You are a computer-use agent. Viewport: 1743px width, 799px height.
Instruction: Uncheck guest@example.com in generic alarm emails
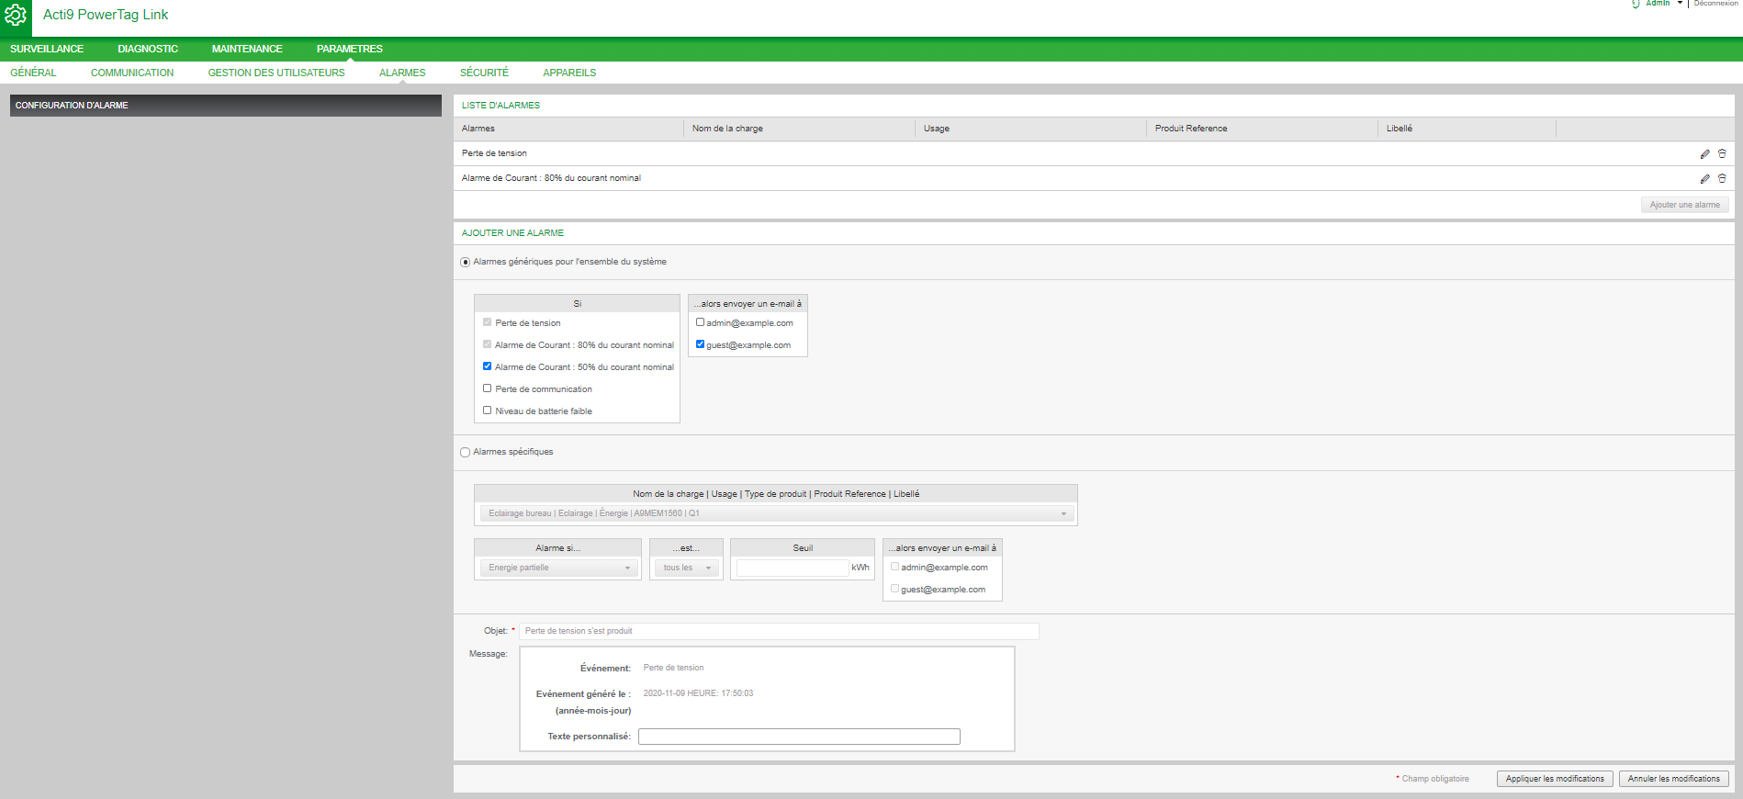click(x=700, y=344)
